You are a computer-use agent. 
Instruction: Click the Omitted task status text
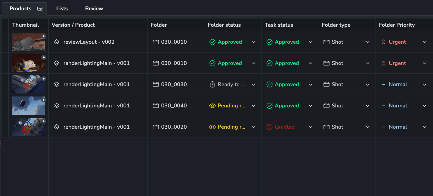(x=285, y=127)
